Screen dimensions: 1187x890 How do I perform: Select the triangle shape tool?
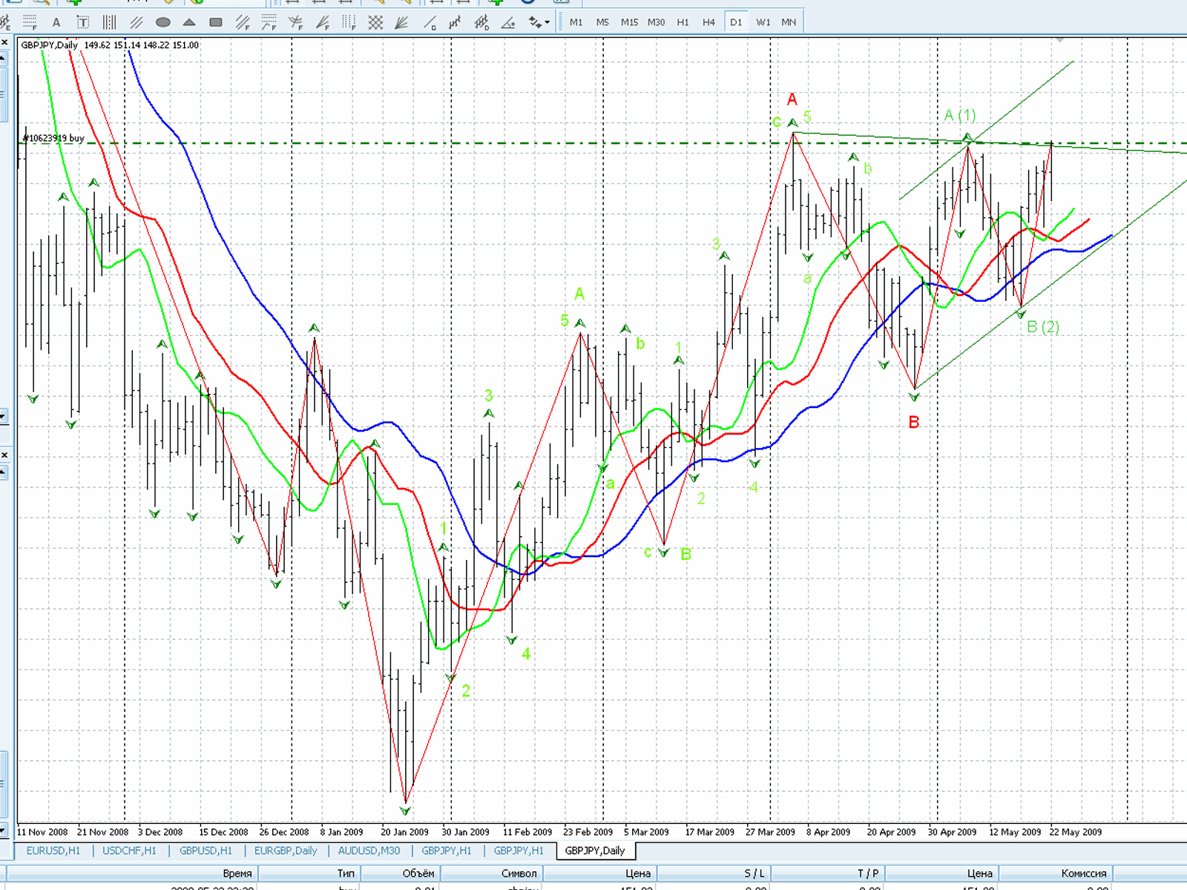tap(189, 22)
